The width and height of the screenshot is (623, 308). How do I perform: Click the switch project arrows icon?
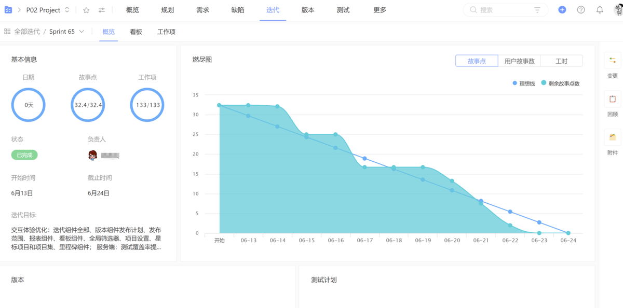point(102,10)
